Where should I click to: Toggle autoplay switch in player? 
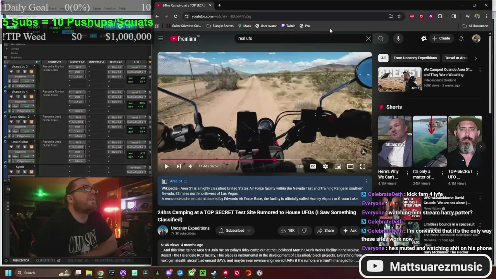pos(300,166)
